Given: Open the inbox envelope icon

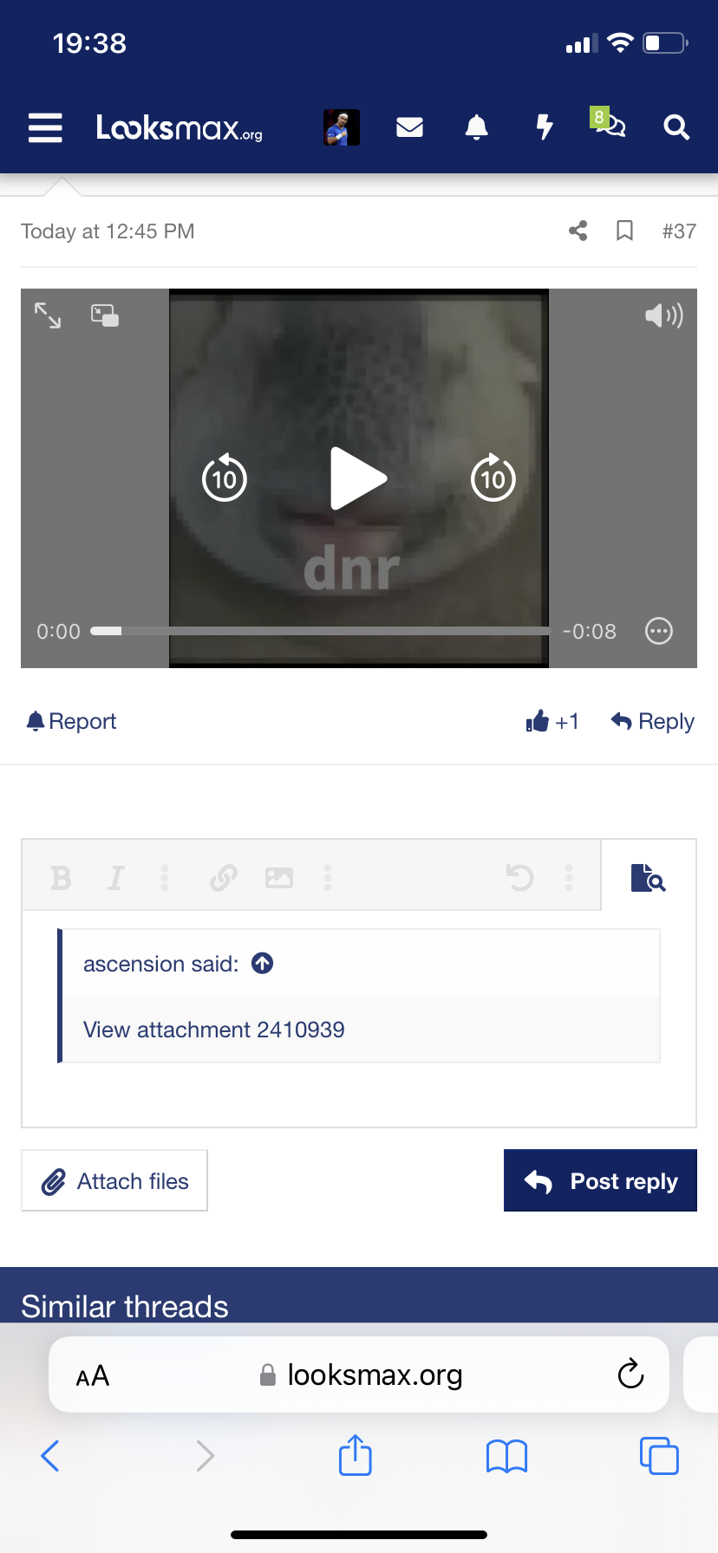Looking at the screenshot, I should tap(409, 127).
